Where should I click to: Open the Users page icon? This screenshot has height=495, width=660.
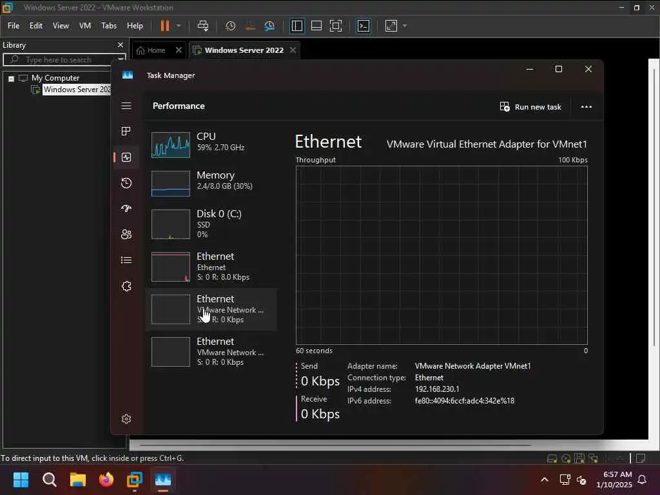pos(126,234)
